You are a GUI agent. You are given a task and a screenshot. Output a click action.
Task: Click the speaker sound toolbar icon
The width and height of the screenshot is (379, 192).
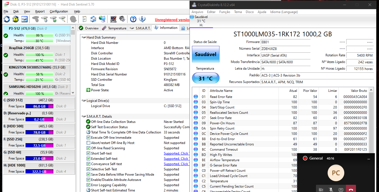(122, 19)
